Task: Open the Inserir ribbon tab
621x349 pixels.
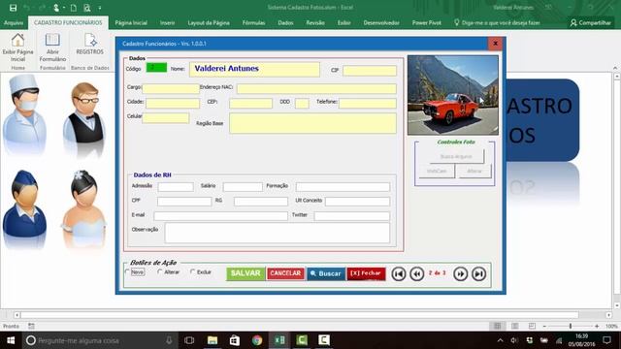Action: click(x=167, y=23)
